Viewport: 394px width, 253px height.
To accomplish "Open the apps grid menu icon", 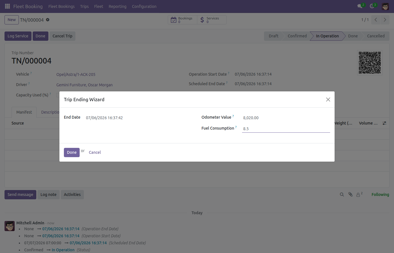I will (8, 6).
